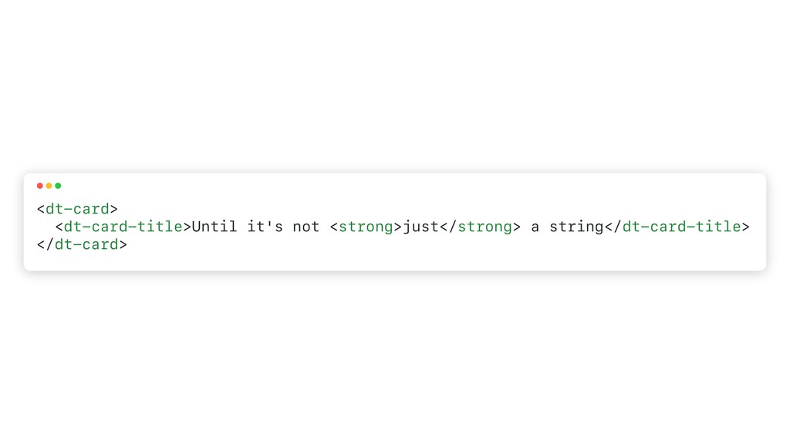Click the word "Until" in the code
Screen dimensions: 790x444
(214, 227)
